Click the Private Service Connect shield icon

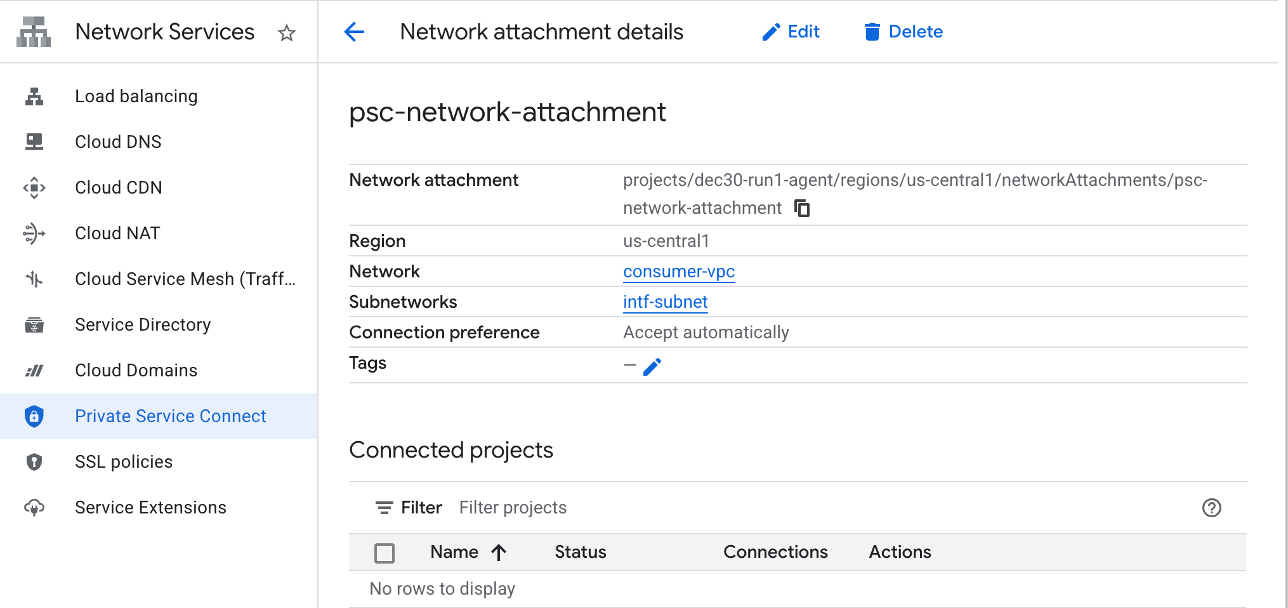(x=34, y=416)
